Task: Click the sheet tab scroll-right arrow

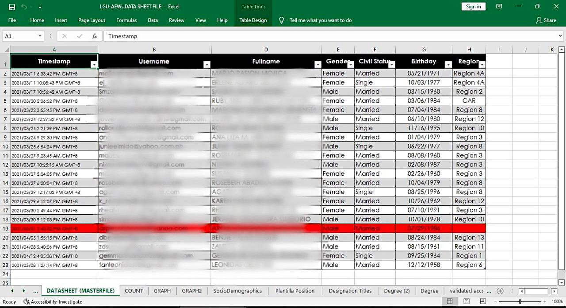Action: (x=23, y=291)
